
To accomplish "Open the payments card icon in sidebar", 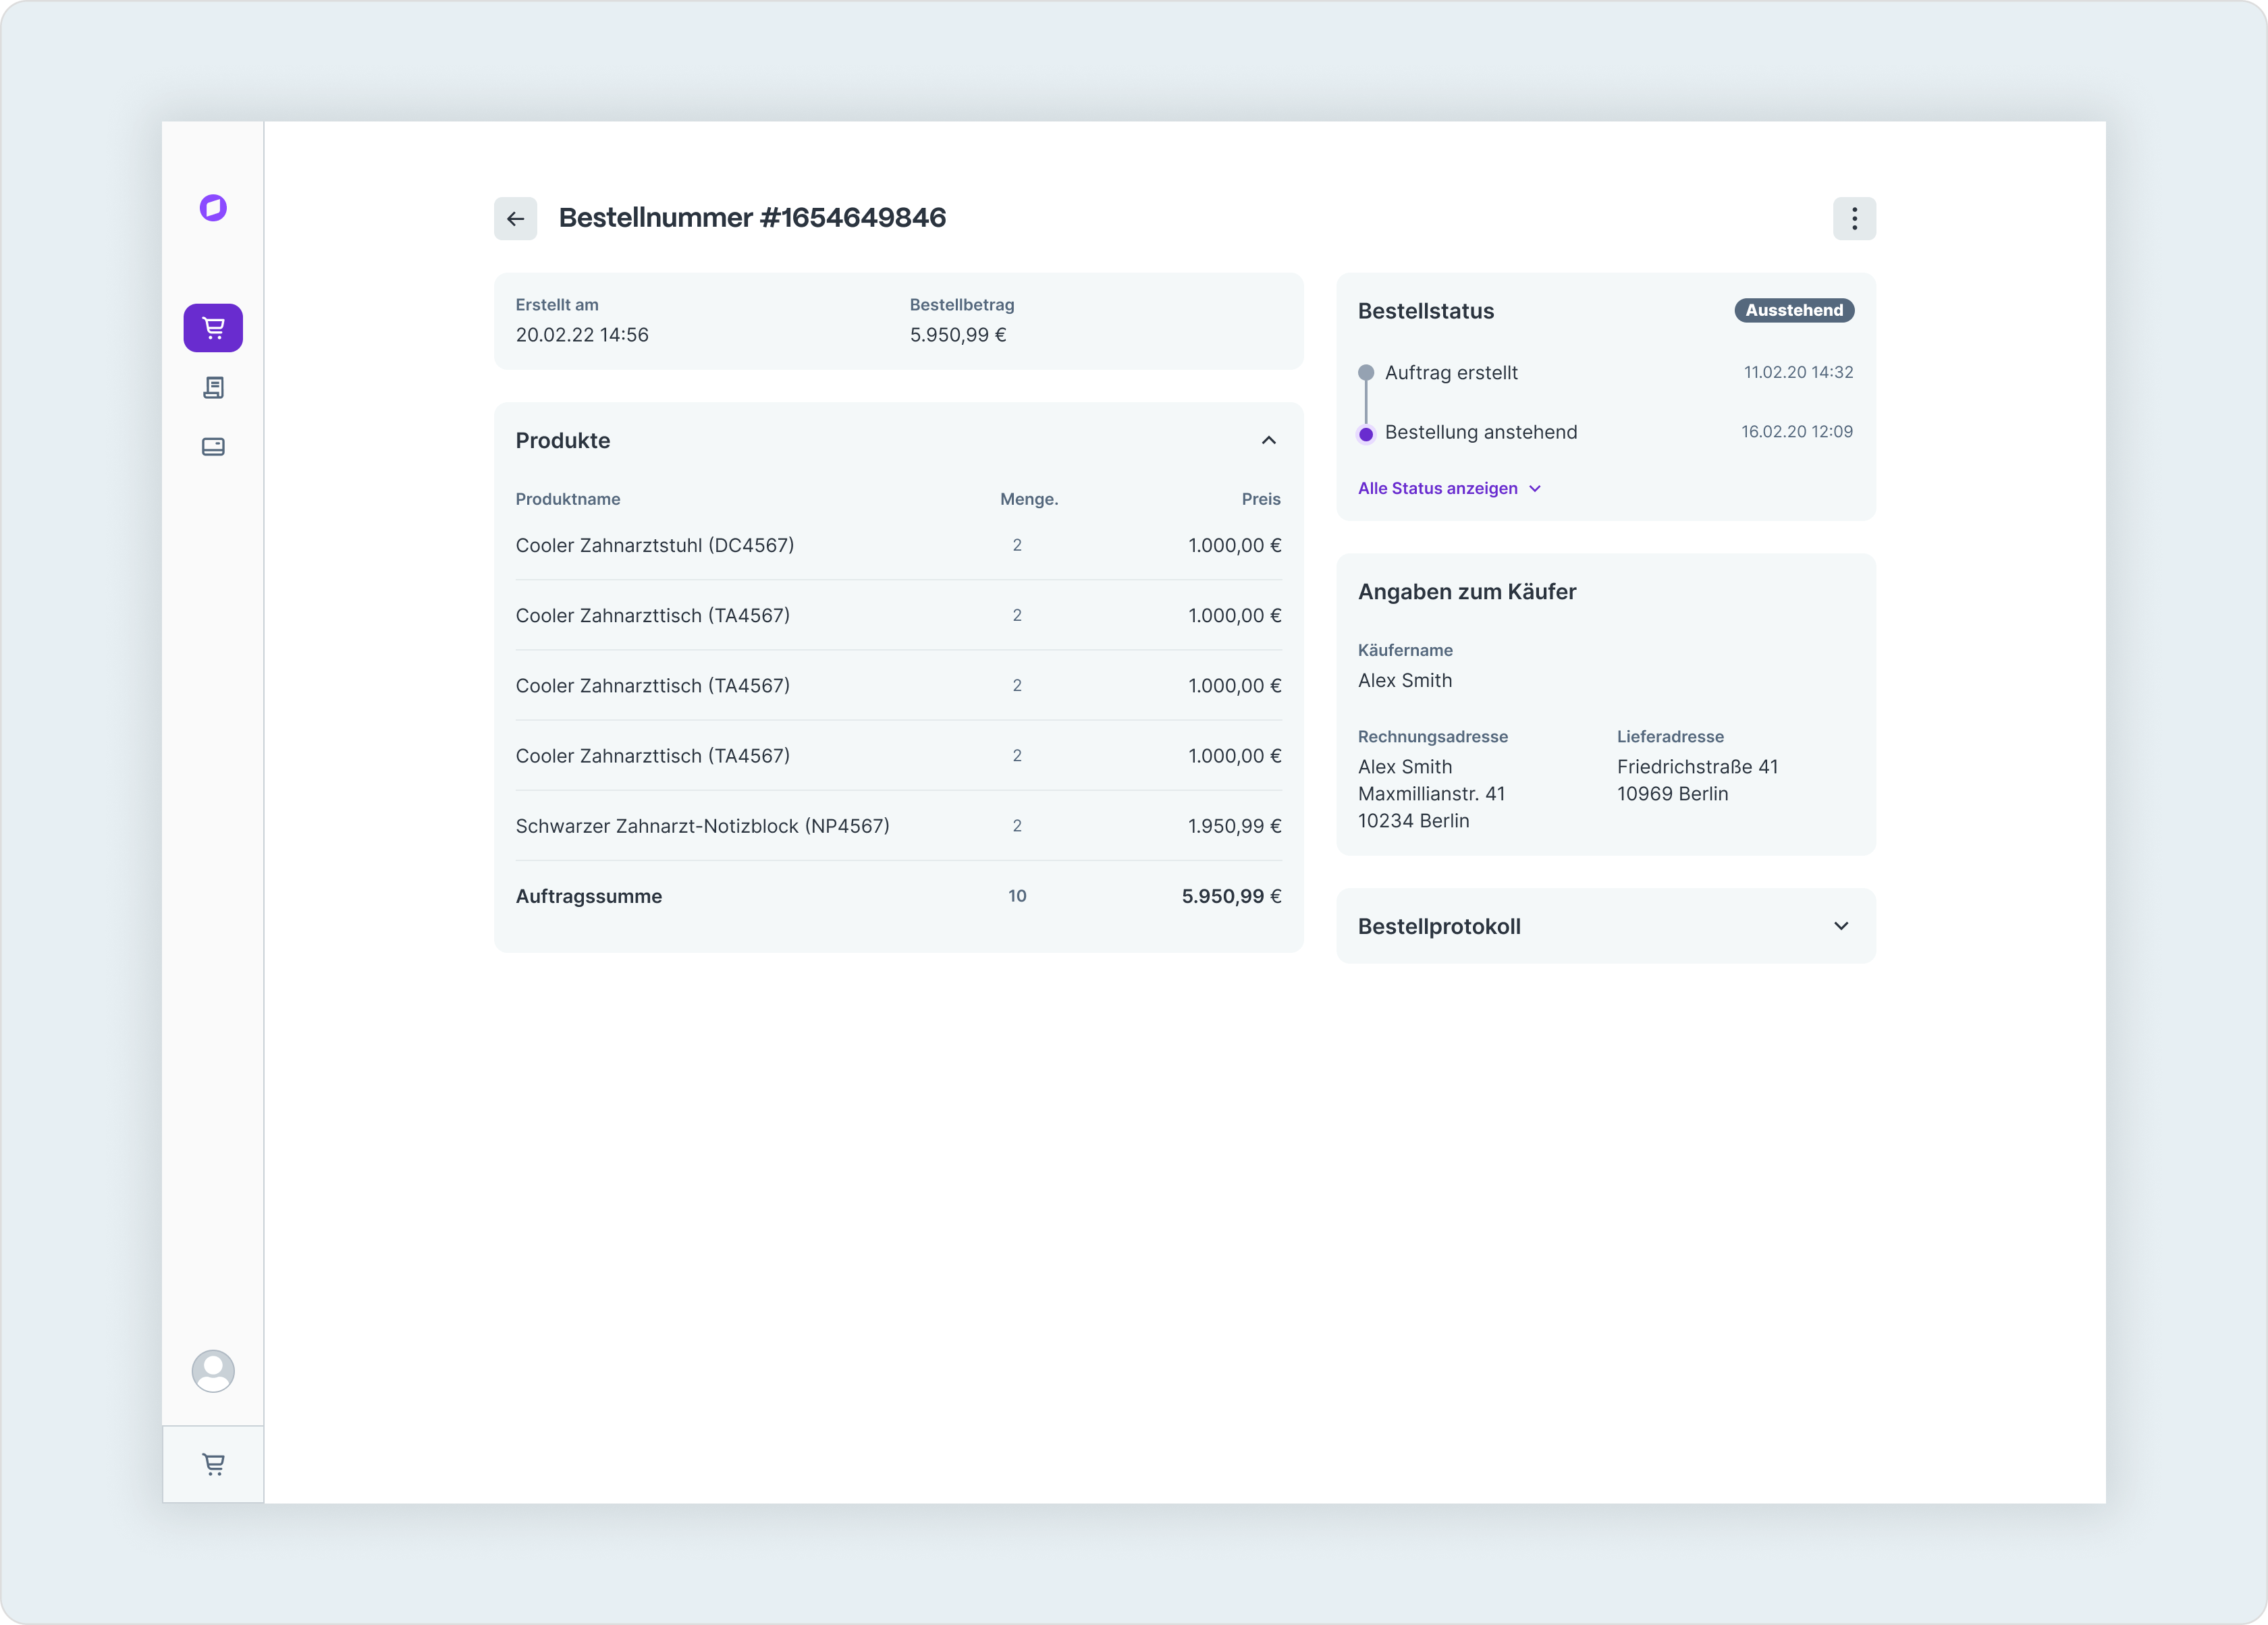I will [213, 447].
